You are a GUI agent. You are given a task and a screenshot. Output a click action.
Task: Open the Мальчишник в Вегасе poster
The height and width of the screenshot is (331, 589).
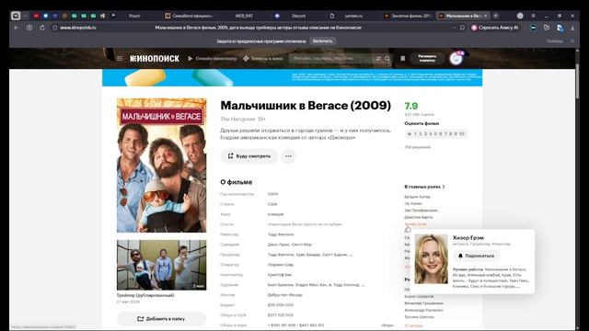pyautogui.click(x=162, y=165)
